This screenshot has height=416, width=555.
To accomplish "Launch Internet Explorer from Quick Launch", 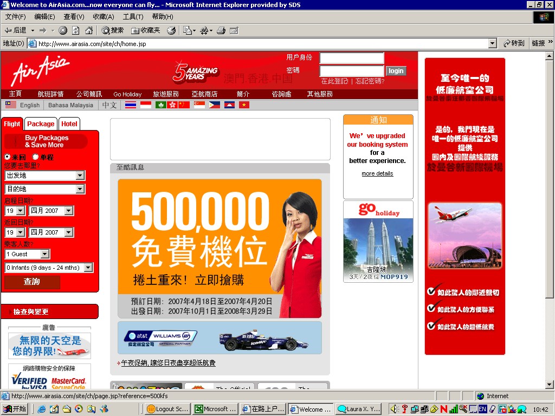I will pos(41,409).
